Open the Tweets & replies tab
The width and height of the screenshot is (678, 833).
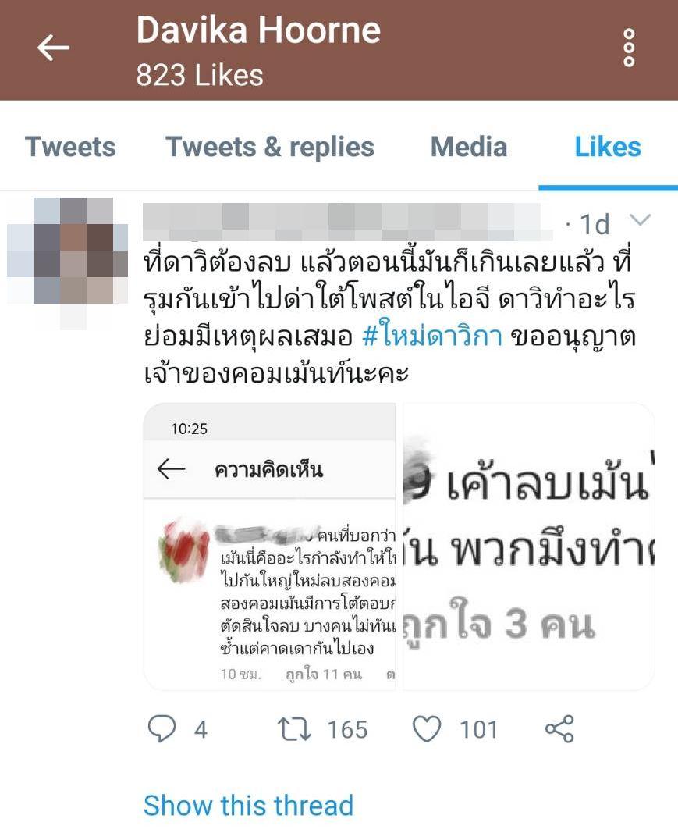point(270,147)
